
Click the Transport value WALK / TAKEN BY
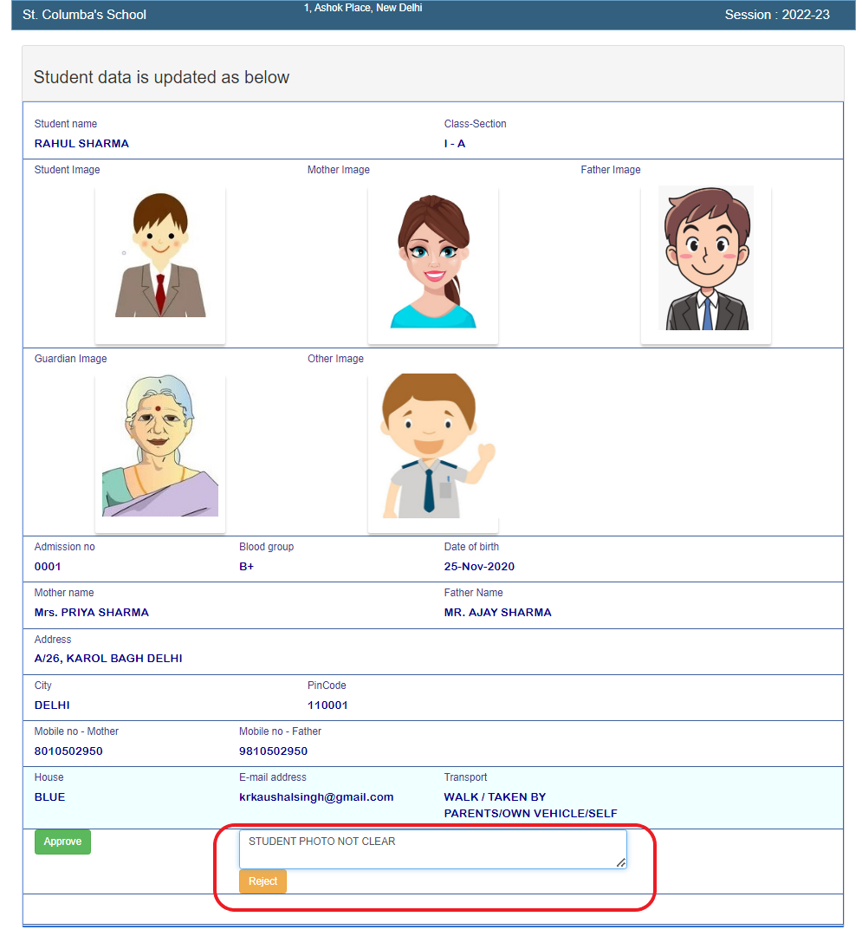tap(495, 796)
